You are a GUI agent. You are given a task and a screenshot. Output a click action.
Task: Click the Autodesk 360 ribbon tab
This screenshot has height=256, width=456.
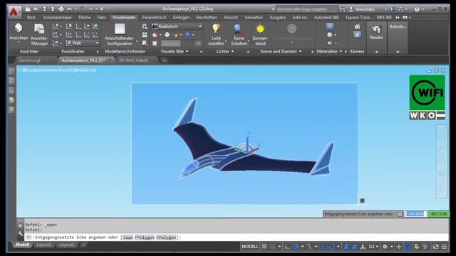tap(326, 17)
